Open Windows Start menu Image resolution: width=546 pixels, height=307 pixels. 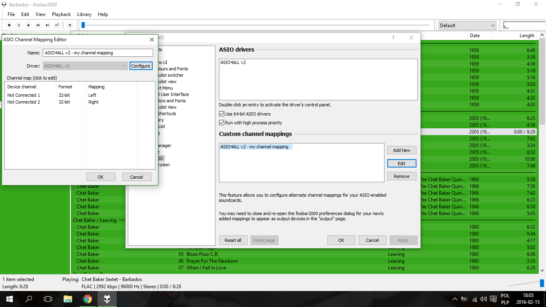coord(10,299)
